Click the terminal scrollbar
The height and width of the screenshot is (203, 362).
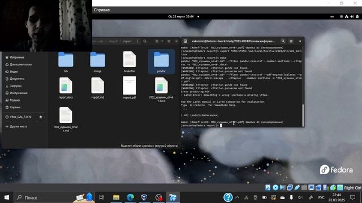(303, 115)
